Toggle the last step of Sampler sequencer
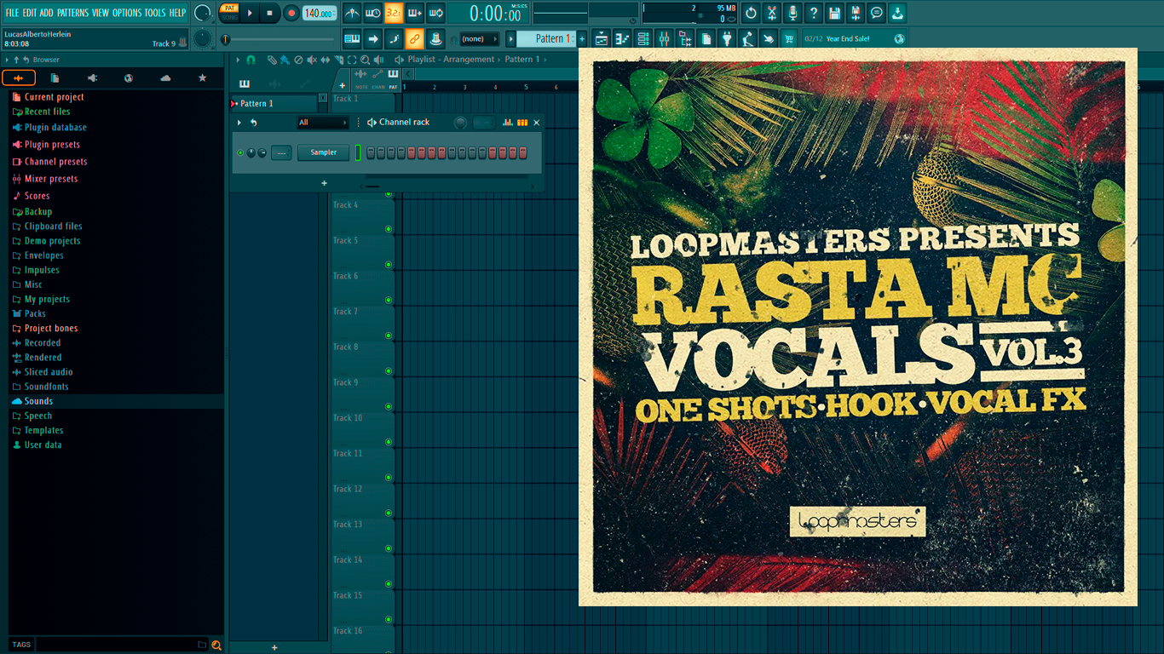Image resolution: width=1164 pixels, height=654 pixels. (x=523, y=152)
